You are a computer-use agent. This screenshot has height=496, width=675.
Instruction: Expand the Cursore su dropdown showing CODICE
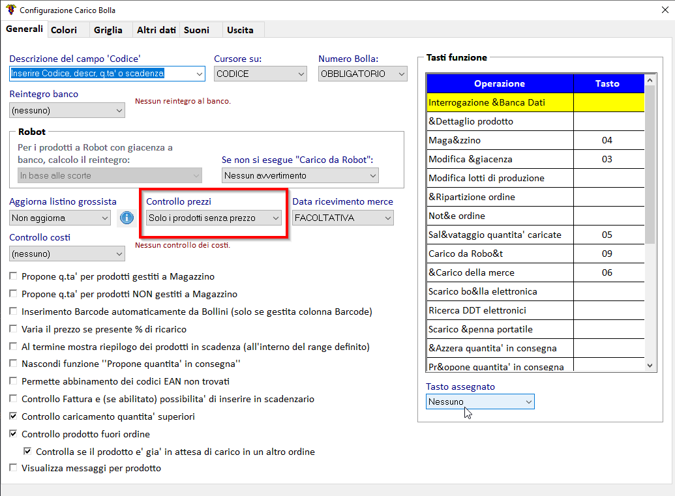tap(260, 74)
